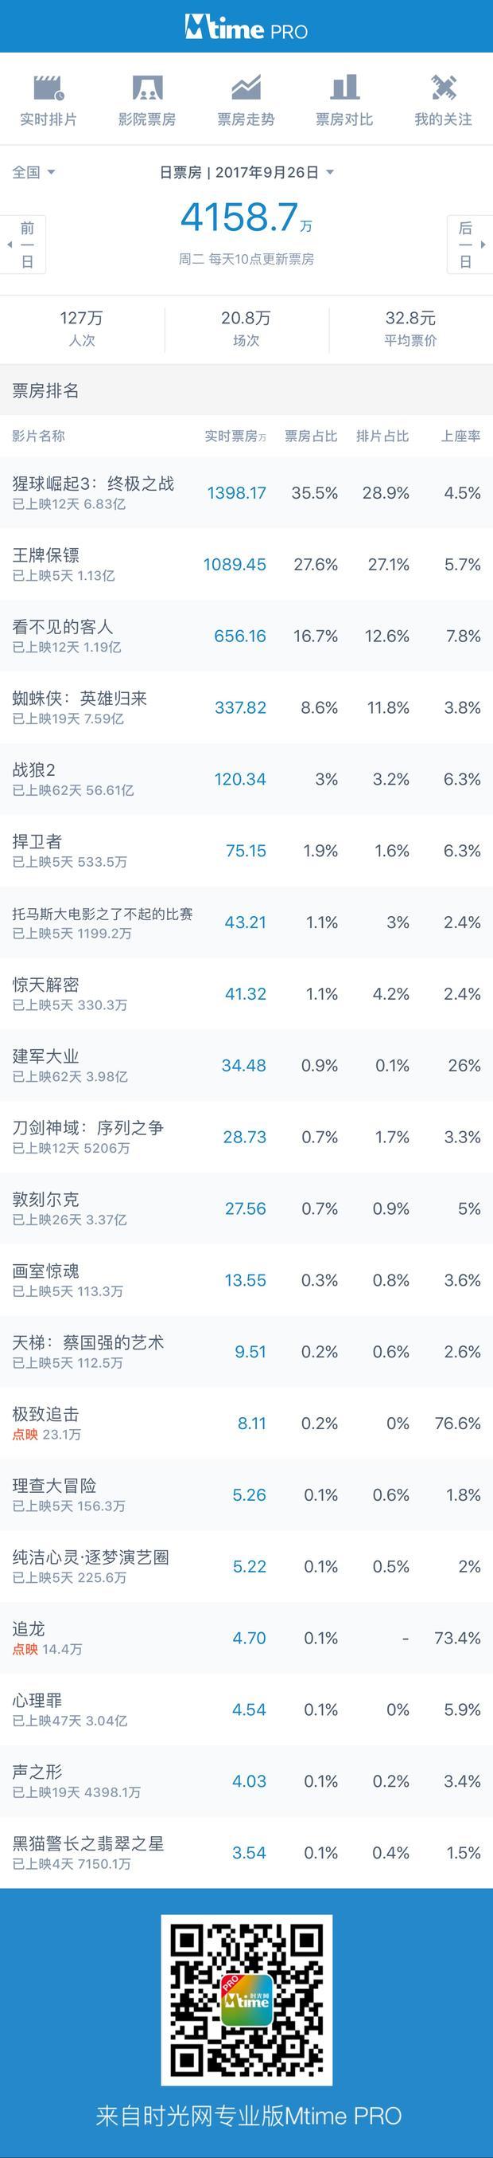Click the QR code image
Screen dimensions: 493x2158
(246, 1999)
